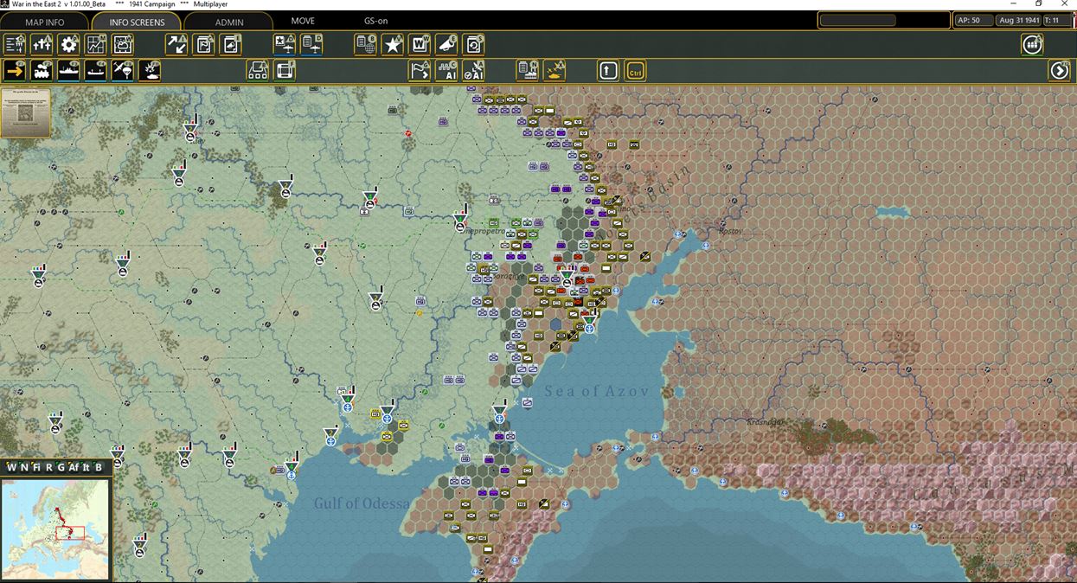Toggle the N nation filter
The image size is (1077, 583).
click(x=24, y=467)
